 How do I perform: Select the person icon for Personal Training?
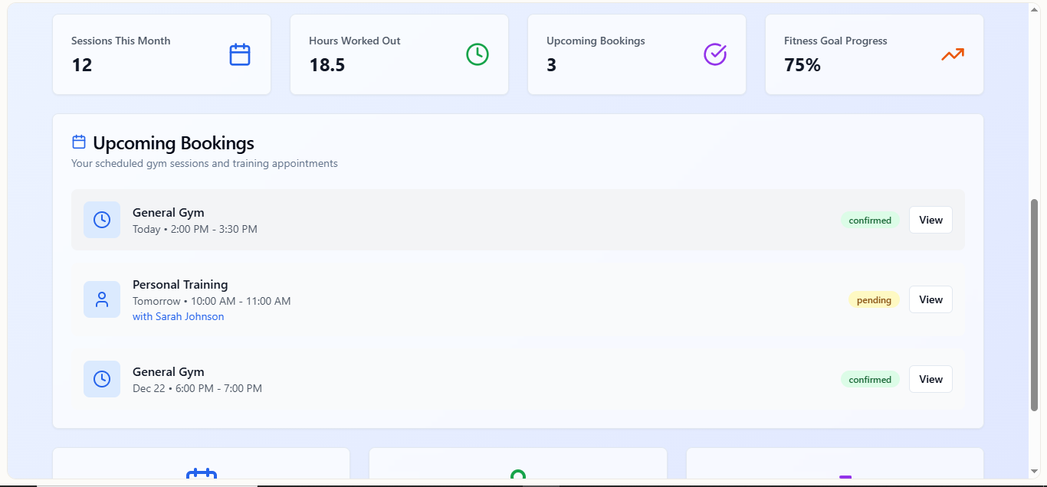pyautogui.click(x=102, y=299)
